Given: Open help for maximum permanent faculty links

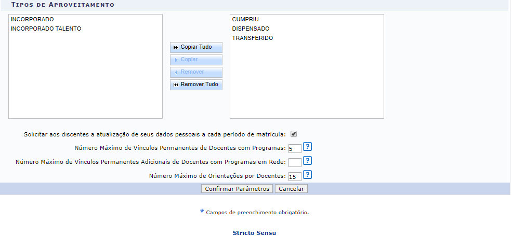Looking at the screenshot, I should tap(307, 147).
